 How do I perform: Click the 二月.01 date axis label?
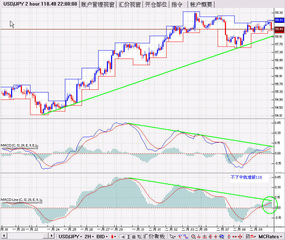point(155,229)
